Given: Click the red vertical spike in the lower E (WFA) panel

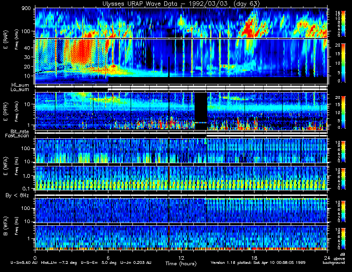Looking at the screenshot, I should [x=169, y=178].
